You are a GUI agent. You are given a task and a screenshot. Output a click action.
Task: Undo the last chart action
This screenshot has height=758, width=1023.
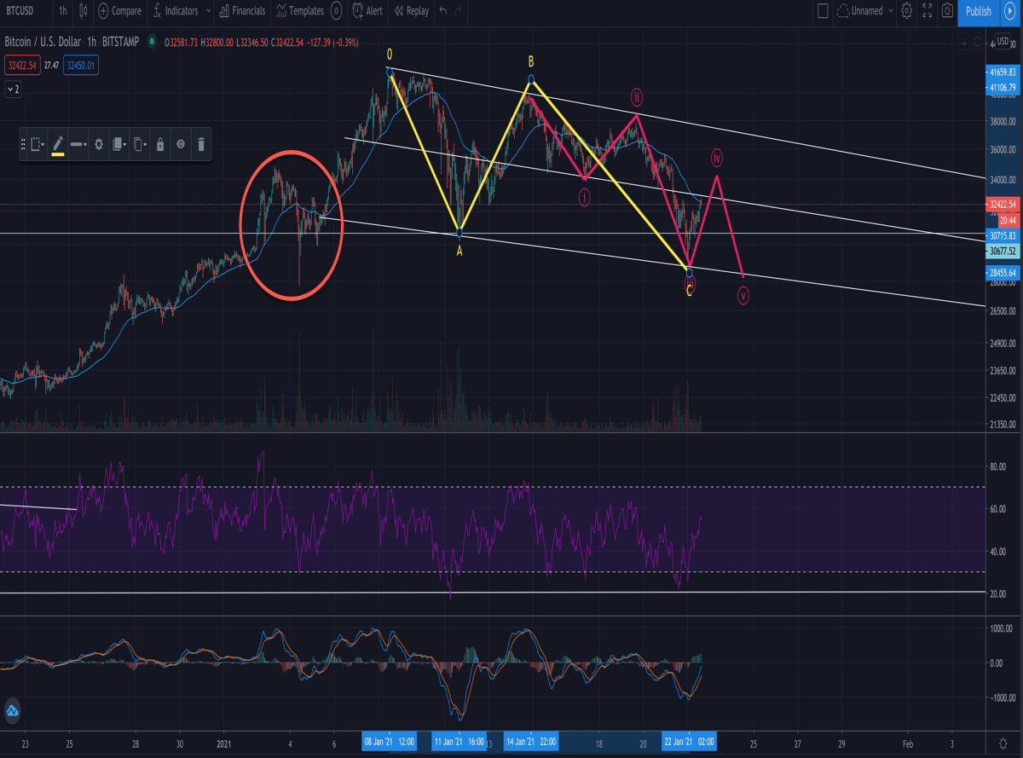click(x=442, y=11)
